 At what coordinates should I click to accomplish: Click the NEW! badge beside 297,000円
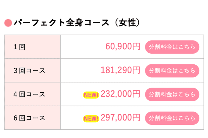click(91, 119)
